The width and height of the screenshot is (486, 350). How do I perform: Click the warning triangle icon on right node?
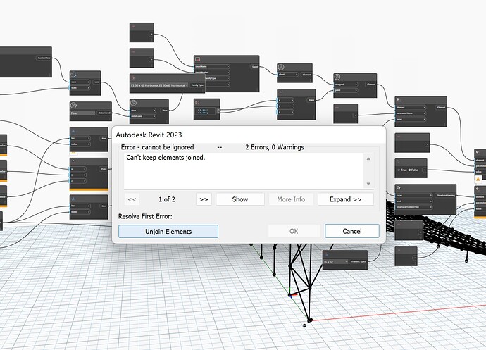tap(478, 179)
